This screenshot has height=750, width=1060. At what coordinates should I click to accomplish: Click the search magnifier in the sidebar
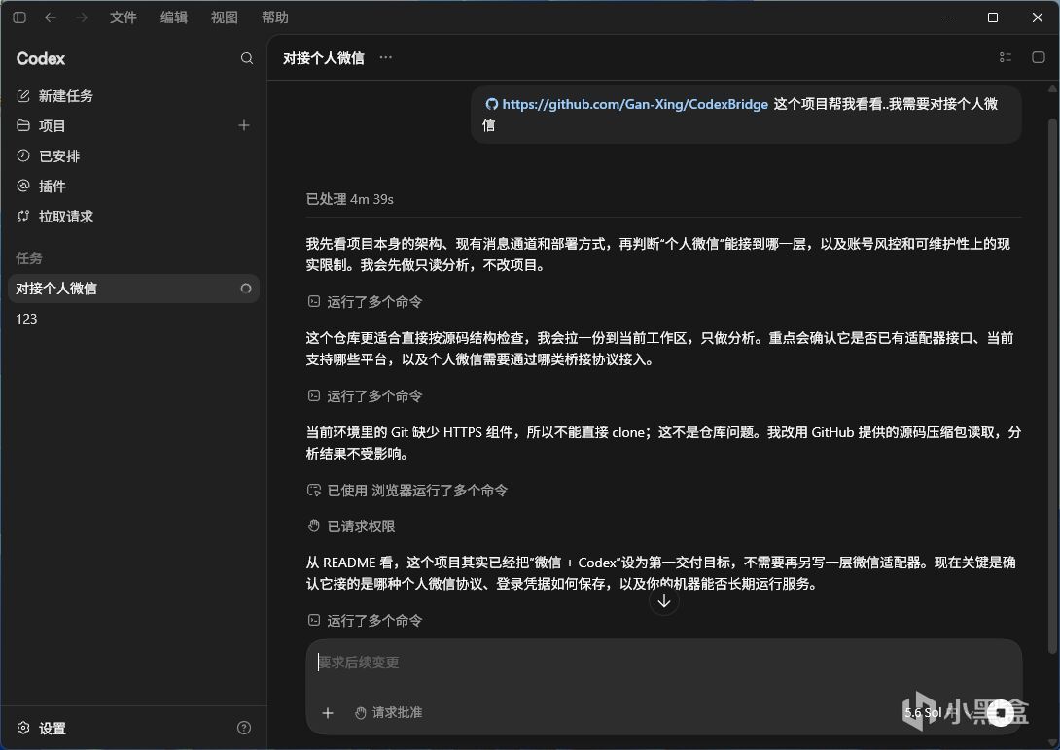(247, 58)
